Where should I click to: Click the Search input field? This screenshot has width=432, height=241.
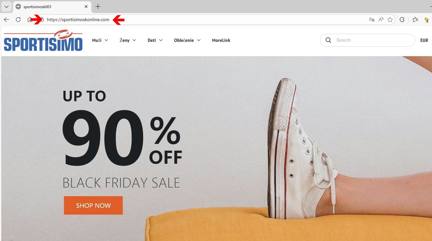tap(373, 40)
